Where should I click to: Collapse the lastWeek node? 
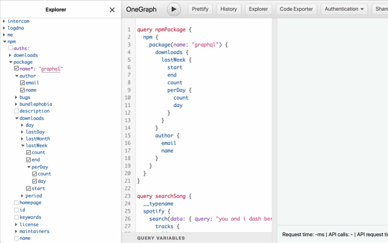coord(23,146)
